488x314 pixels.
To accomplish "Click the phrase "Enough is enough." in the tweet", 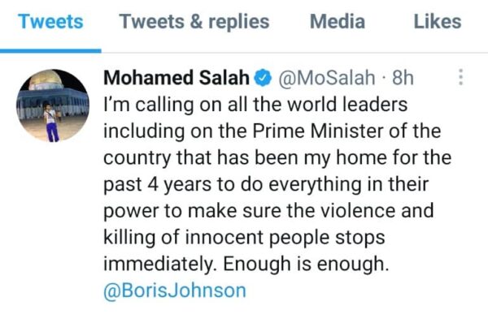I will (x=306, y=264).
